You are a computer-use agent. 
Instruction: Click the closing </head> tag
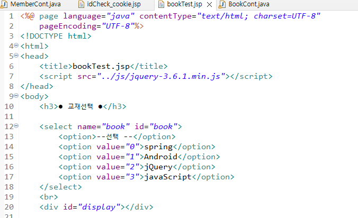point(37,86)
